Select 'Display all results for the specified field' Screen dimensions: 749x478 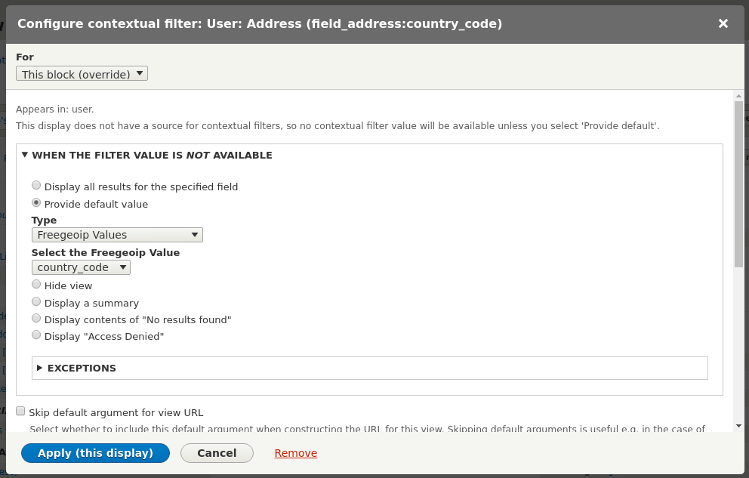(36, 186)
